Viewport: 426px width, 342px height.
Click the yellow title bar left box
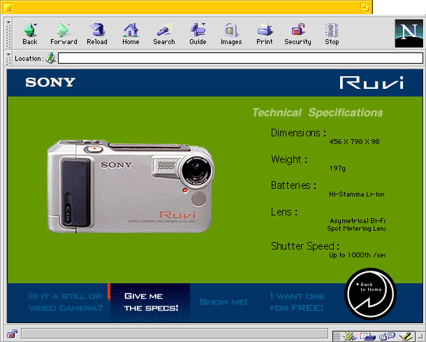tap(8, 8)
